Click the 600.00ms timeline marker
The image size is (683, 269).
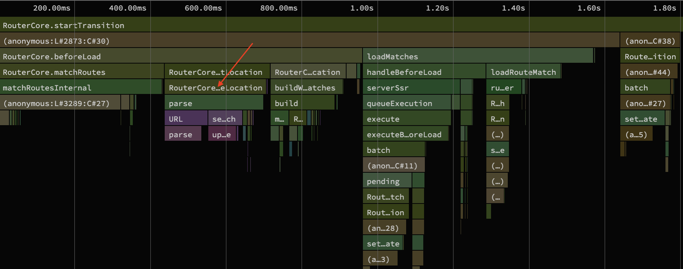point(203,8)
